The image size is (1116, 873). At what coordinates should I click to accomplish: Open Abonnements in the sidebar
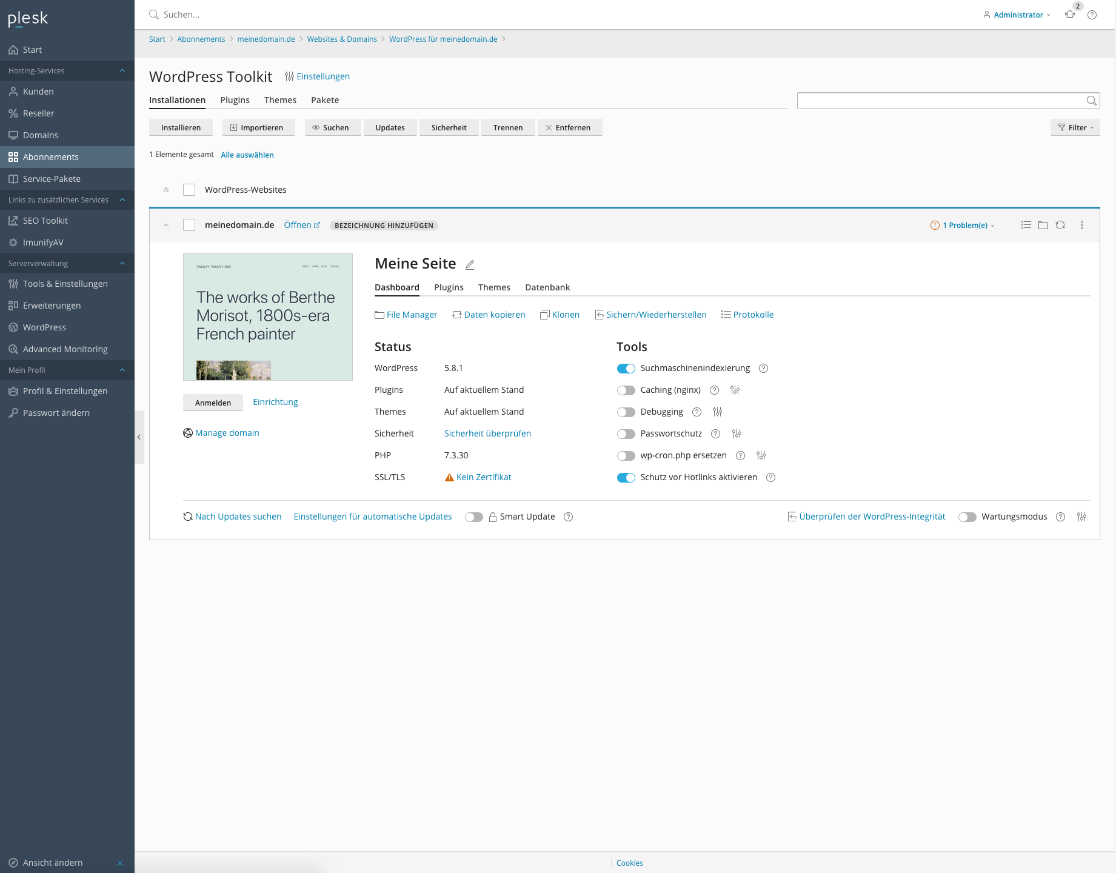[67, 157]
